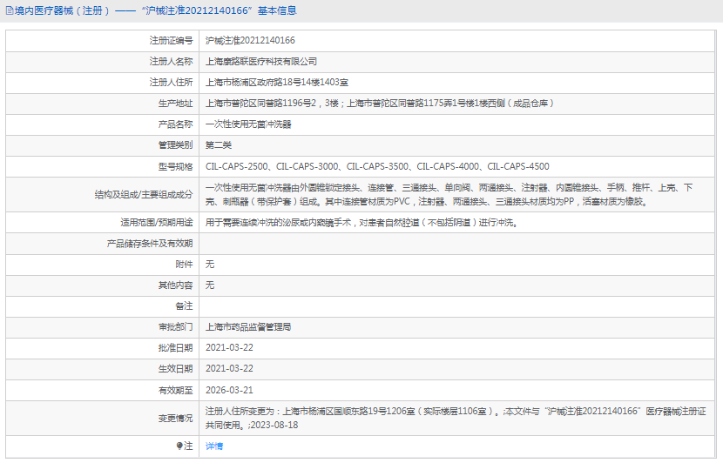Click the 备注 label
The height and width of the screenshot is (463, 723).
pos(184,305)
